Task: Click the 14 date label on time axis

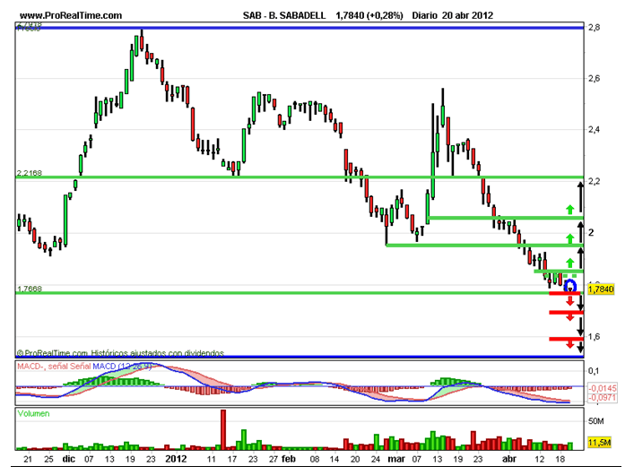Action: click(334, 459)
